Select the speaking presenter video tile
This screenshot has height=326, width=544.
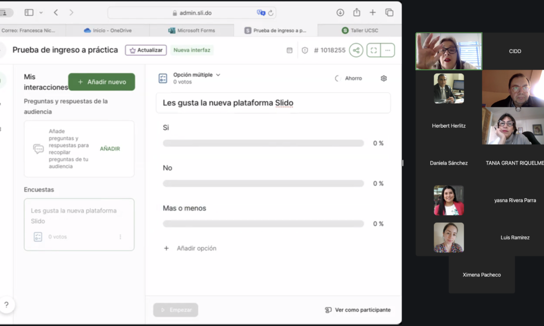[449, 51]
